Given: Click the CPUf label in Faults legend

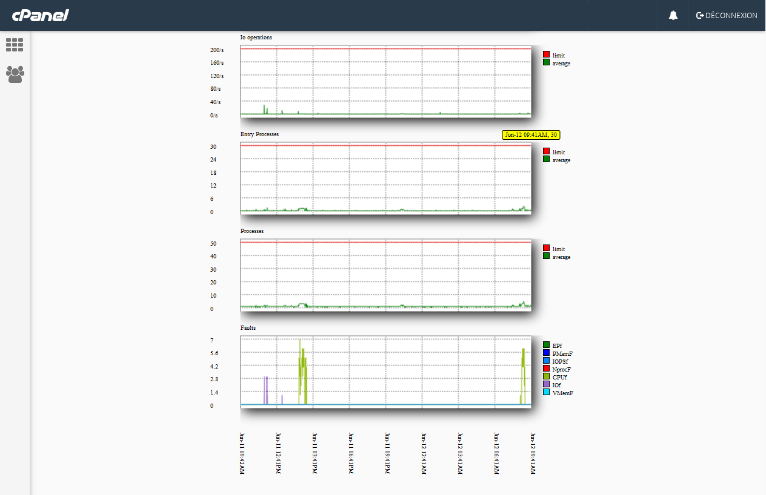Looking at the screenshot, I should click(x=560, y=377).
